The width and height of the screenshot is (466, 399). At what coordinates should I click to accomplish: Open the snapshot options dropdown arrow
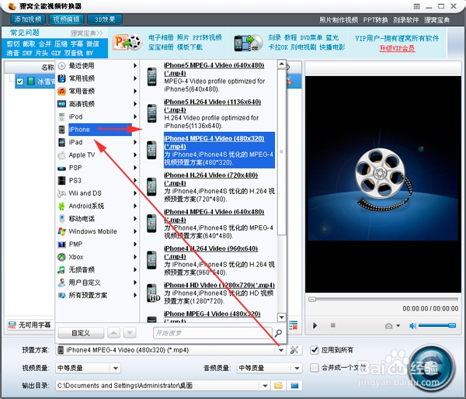[x=398, y=325]
